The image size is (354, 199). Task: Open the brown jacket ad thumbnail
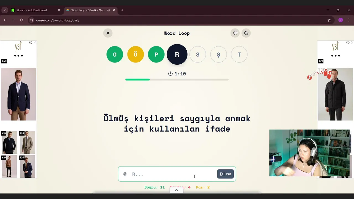[x=9, y=166]
